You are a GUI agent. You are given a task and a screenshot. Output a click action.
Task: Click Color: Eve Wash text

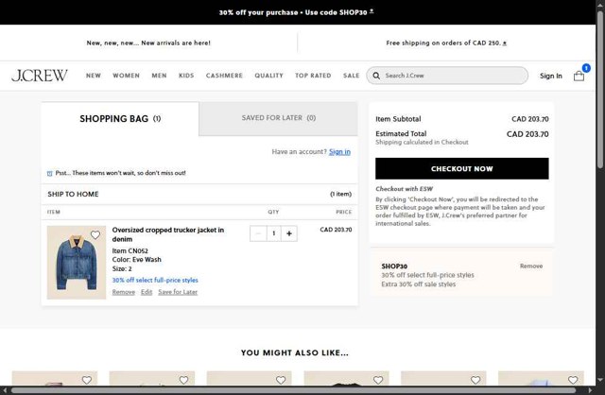tap(136, 260)
